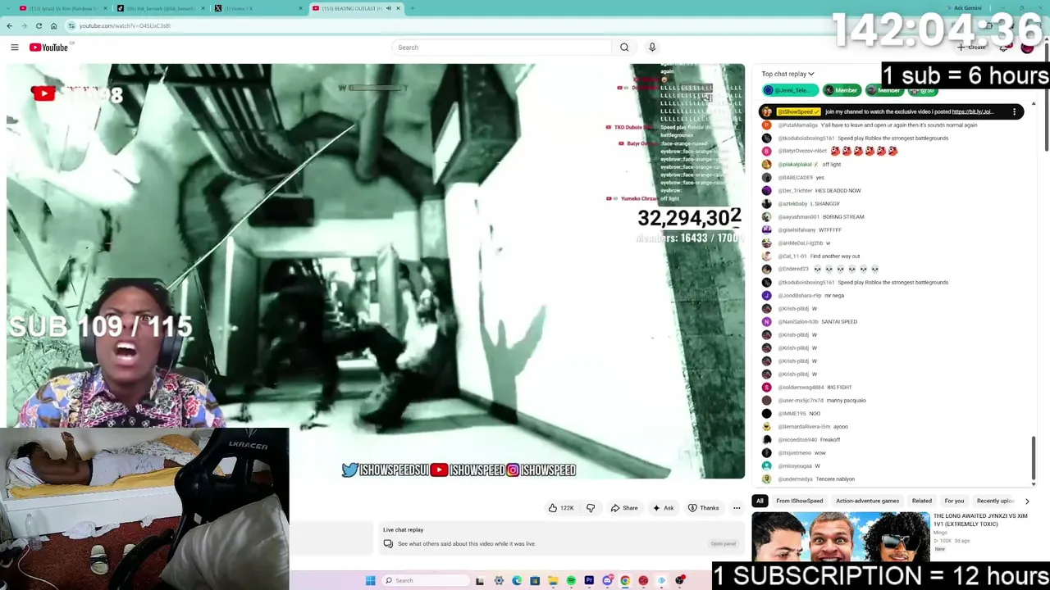This screenshot has height=590, width=1050.
Task: Open Settings gear from the taskbar
Action: [x=499, y=581]
